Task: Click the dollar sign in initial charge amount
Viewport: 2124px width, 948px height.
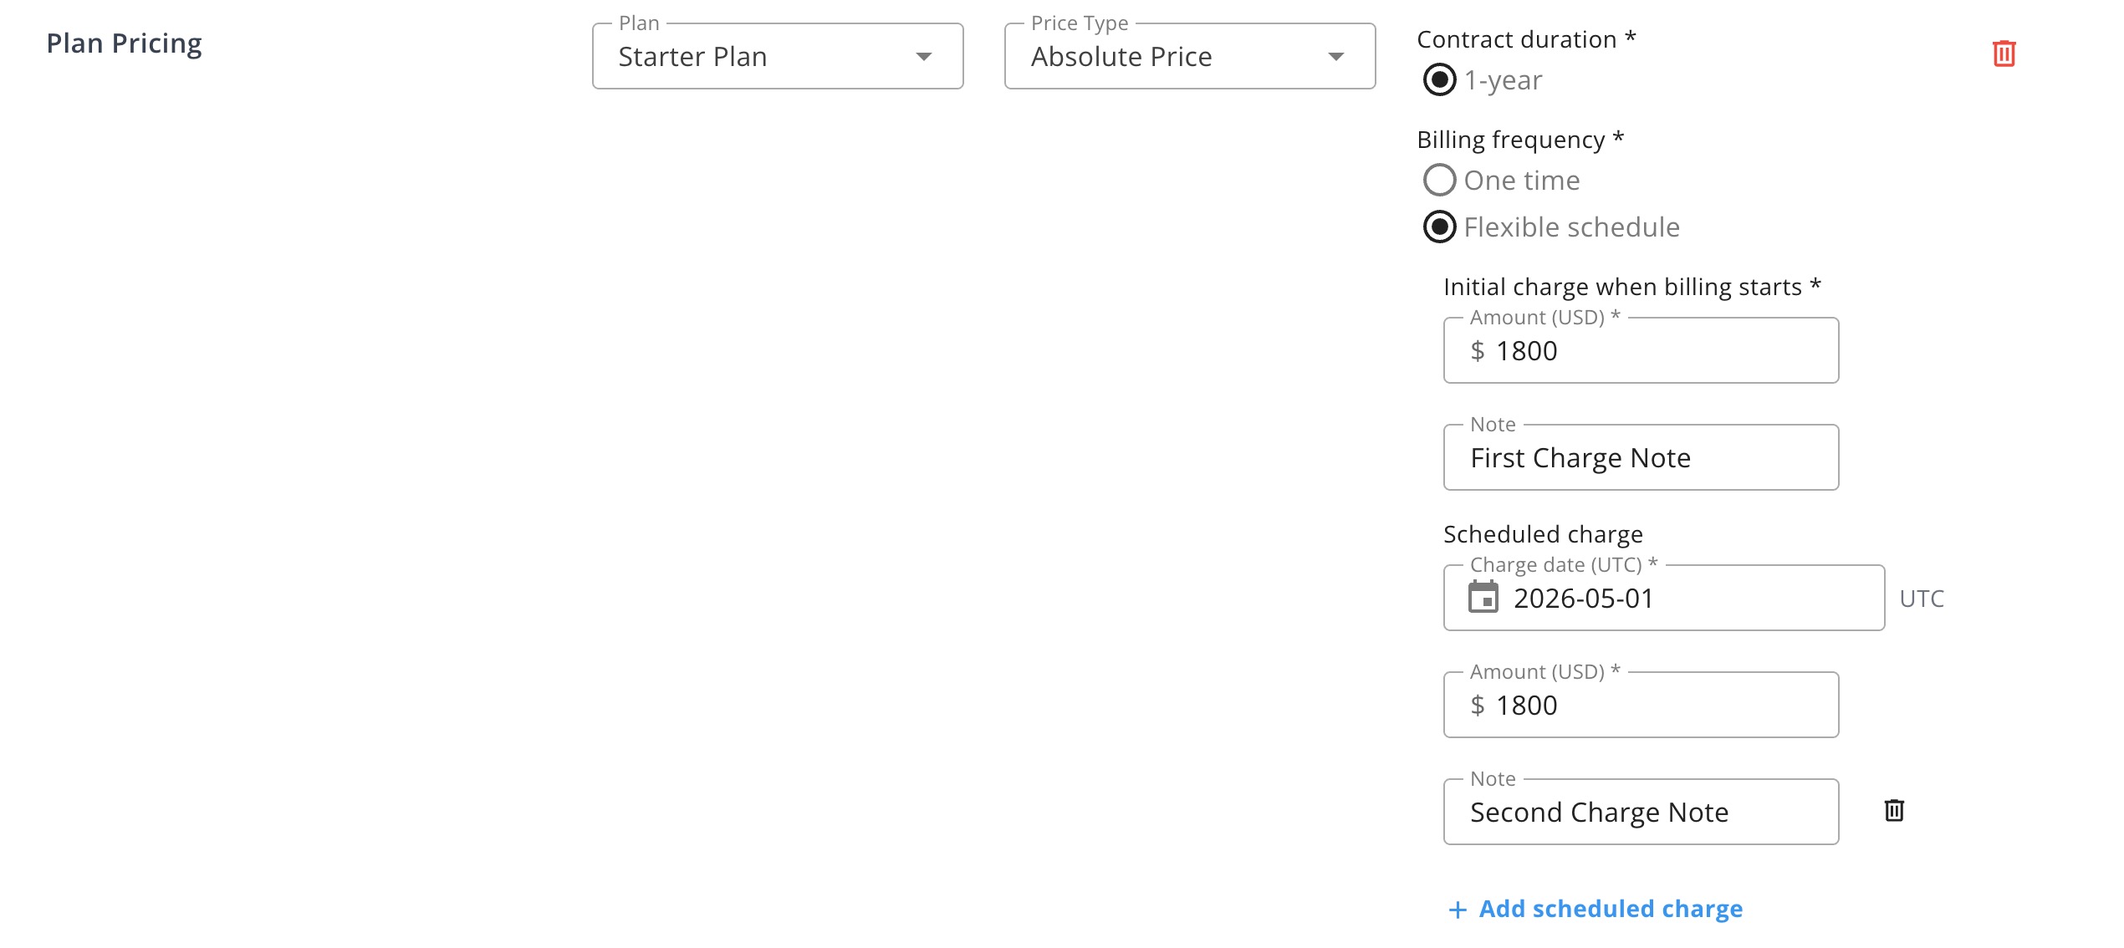Action: click(x=1478, y=351)
